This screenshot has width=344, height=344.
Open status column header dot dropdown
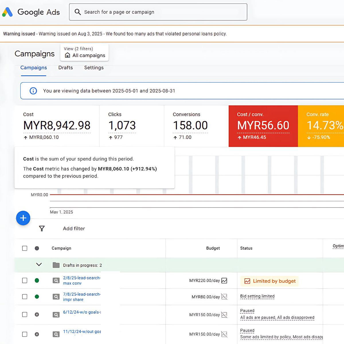(x=37, y=248)
